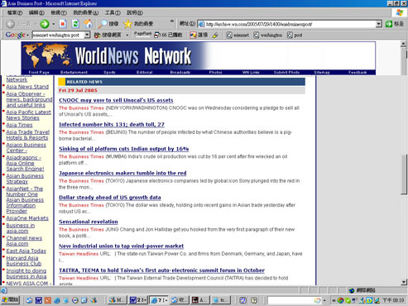The height and width of the screenshot is (306, 408).
Task: Open desktop search deskbar dropdown arrow
Action: point(324,300)
